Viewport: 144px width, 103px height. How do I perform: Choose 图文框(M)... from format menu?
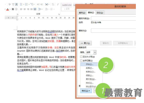(91, 79)
